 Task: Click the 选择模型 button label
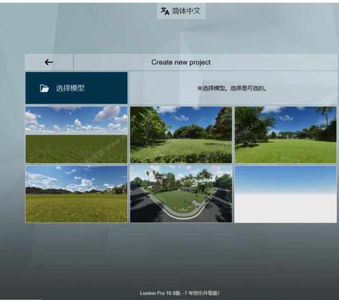click(x=70, y=88)
